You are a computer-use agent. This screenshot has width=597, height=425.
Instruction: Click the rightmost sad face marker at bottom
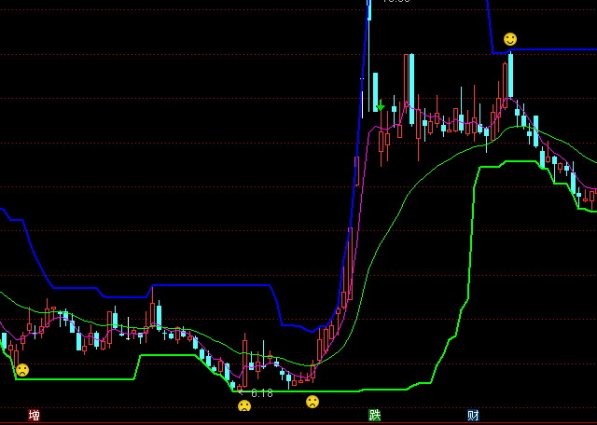[312, 402]
